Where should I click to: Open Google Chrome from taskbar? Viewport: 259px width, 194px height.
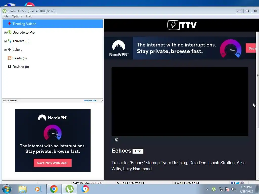point(54,189)
